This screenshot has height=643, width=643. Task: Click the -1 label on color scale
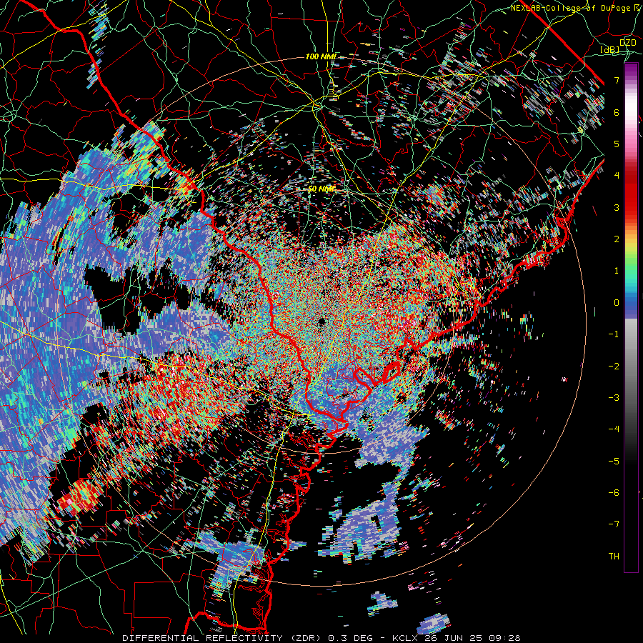click(614, 334)
